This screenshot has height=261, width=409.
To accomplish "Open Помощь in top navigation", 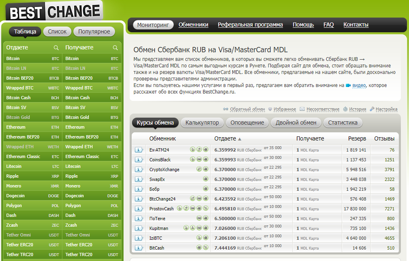I will pos(303,25).
